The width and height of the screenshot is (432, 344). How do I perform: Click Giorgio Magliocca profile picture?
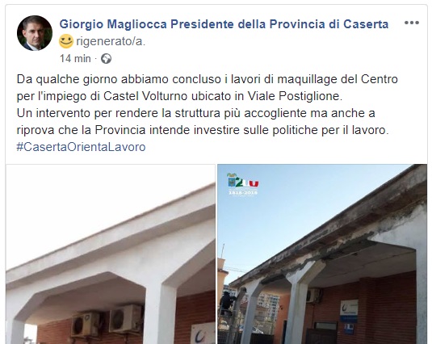[x=35, y=33]
